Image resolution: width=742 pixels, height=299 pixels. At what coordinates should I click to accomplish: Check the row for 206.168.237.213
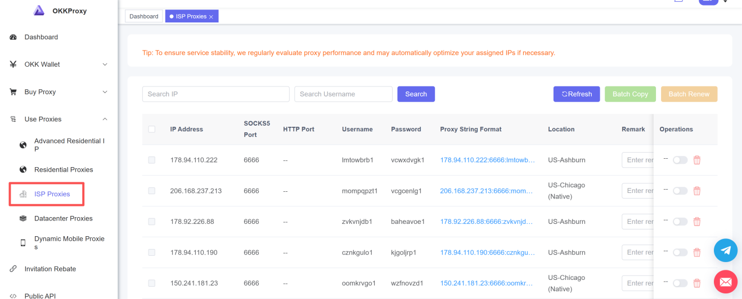[152, 191]
